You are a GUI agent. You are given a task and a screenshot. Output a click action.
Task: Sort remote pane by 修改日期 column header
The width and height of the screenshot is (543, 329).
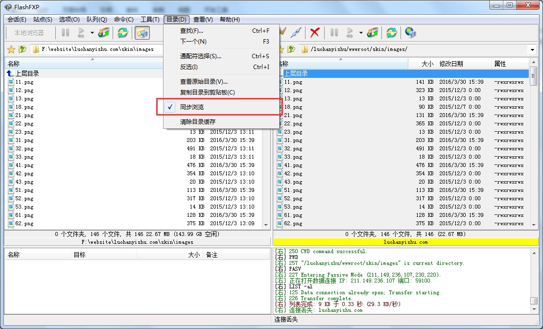coord(463,64)
